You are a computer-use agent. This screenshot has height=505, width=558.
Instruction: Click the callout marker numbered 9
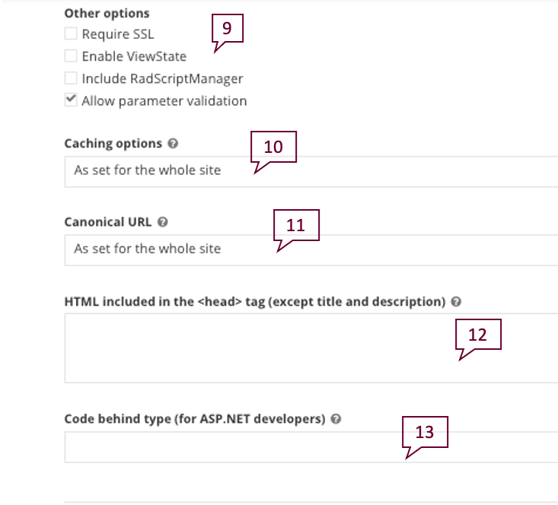click(x=226, y=30)
